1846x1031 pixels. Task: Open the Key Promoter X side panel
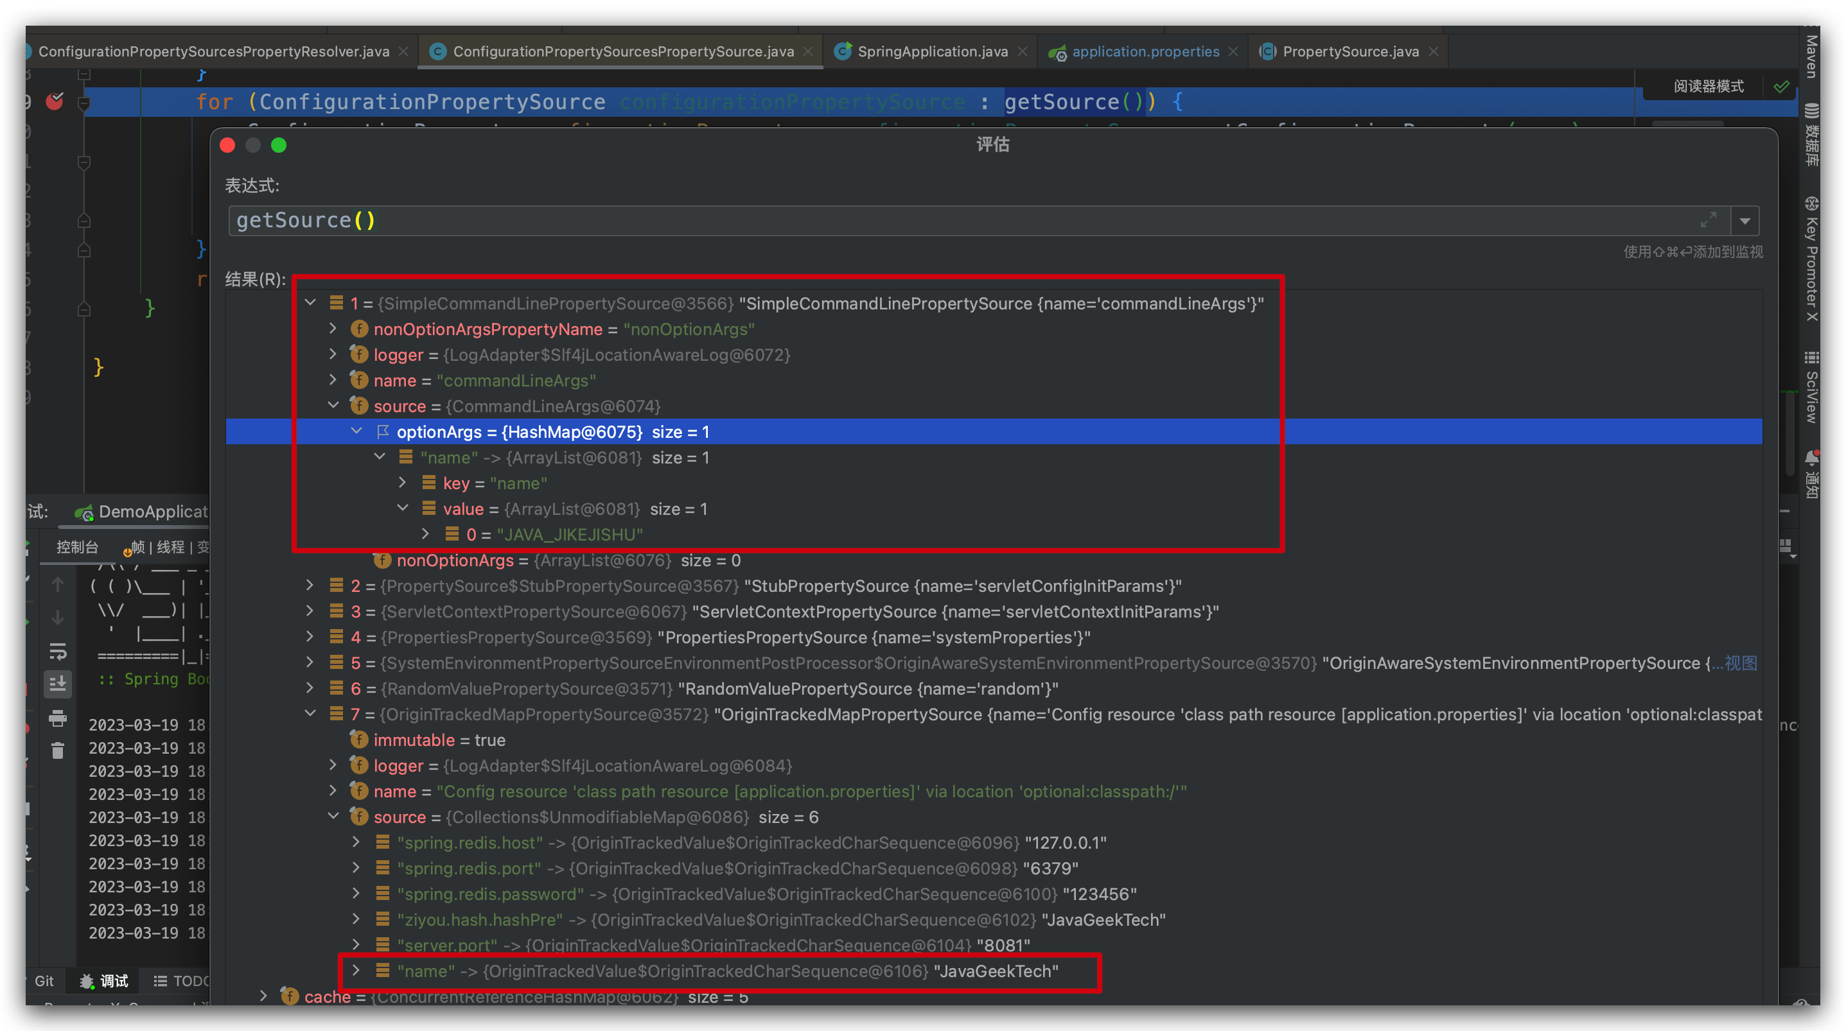tap(1813, 261)
